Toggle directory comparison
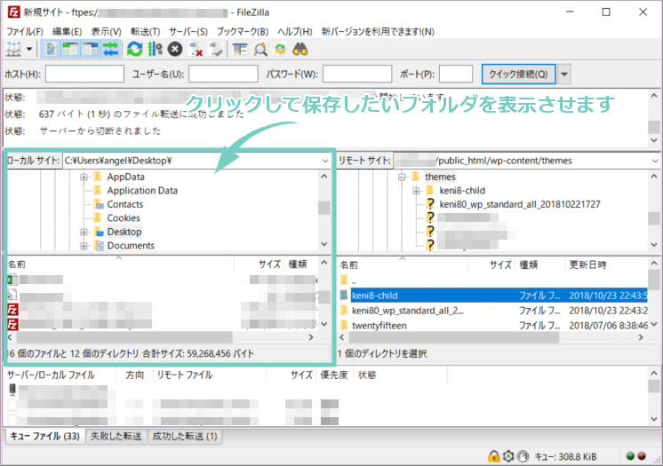Screen dimensions: 663x466 click(260, 50)
